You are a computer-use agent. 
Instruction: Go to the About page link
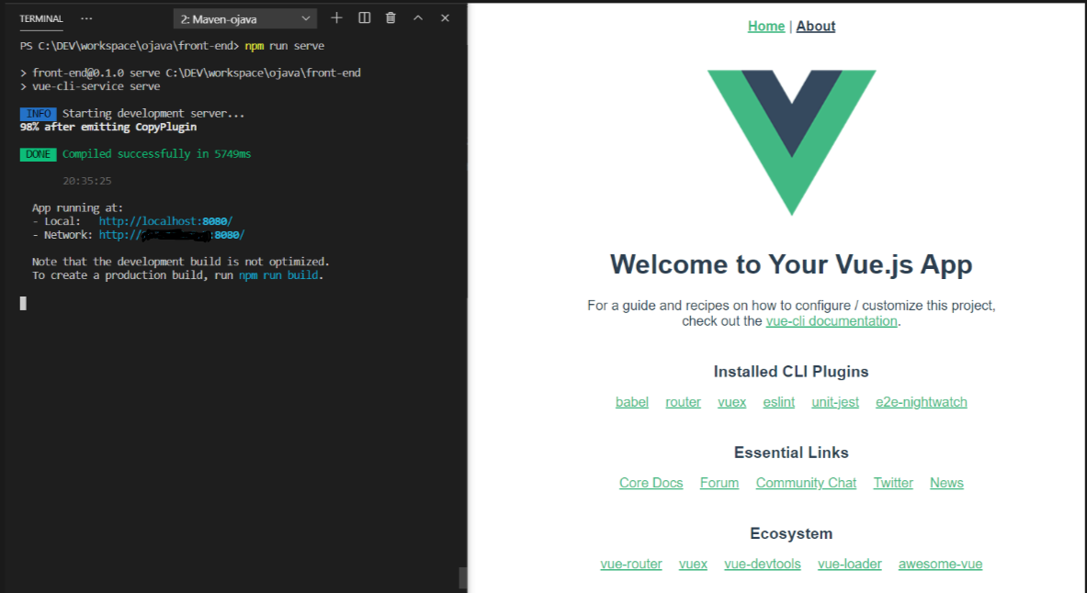point(815,27)
